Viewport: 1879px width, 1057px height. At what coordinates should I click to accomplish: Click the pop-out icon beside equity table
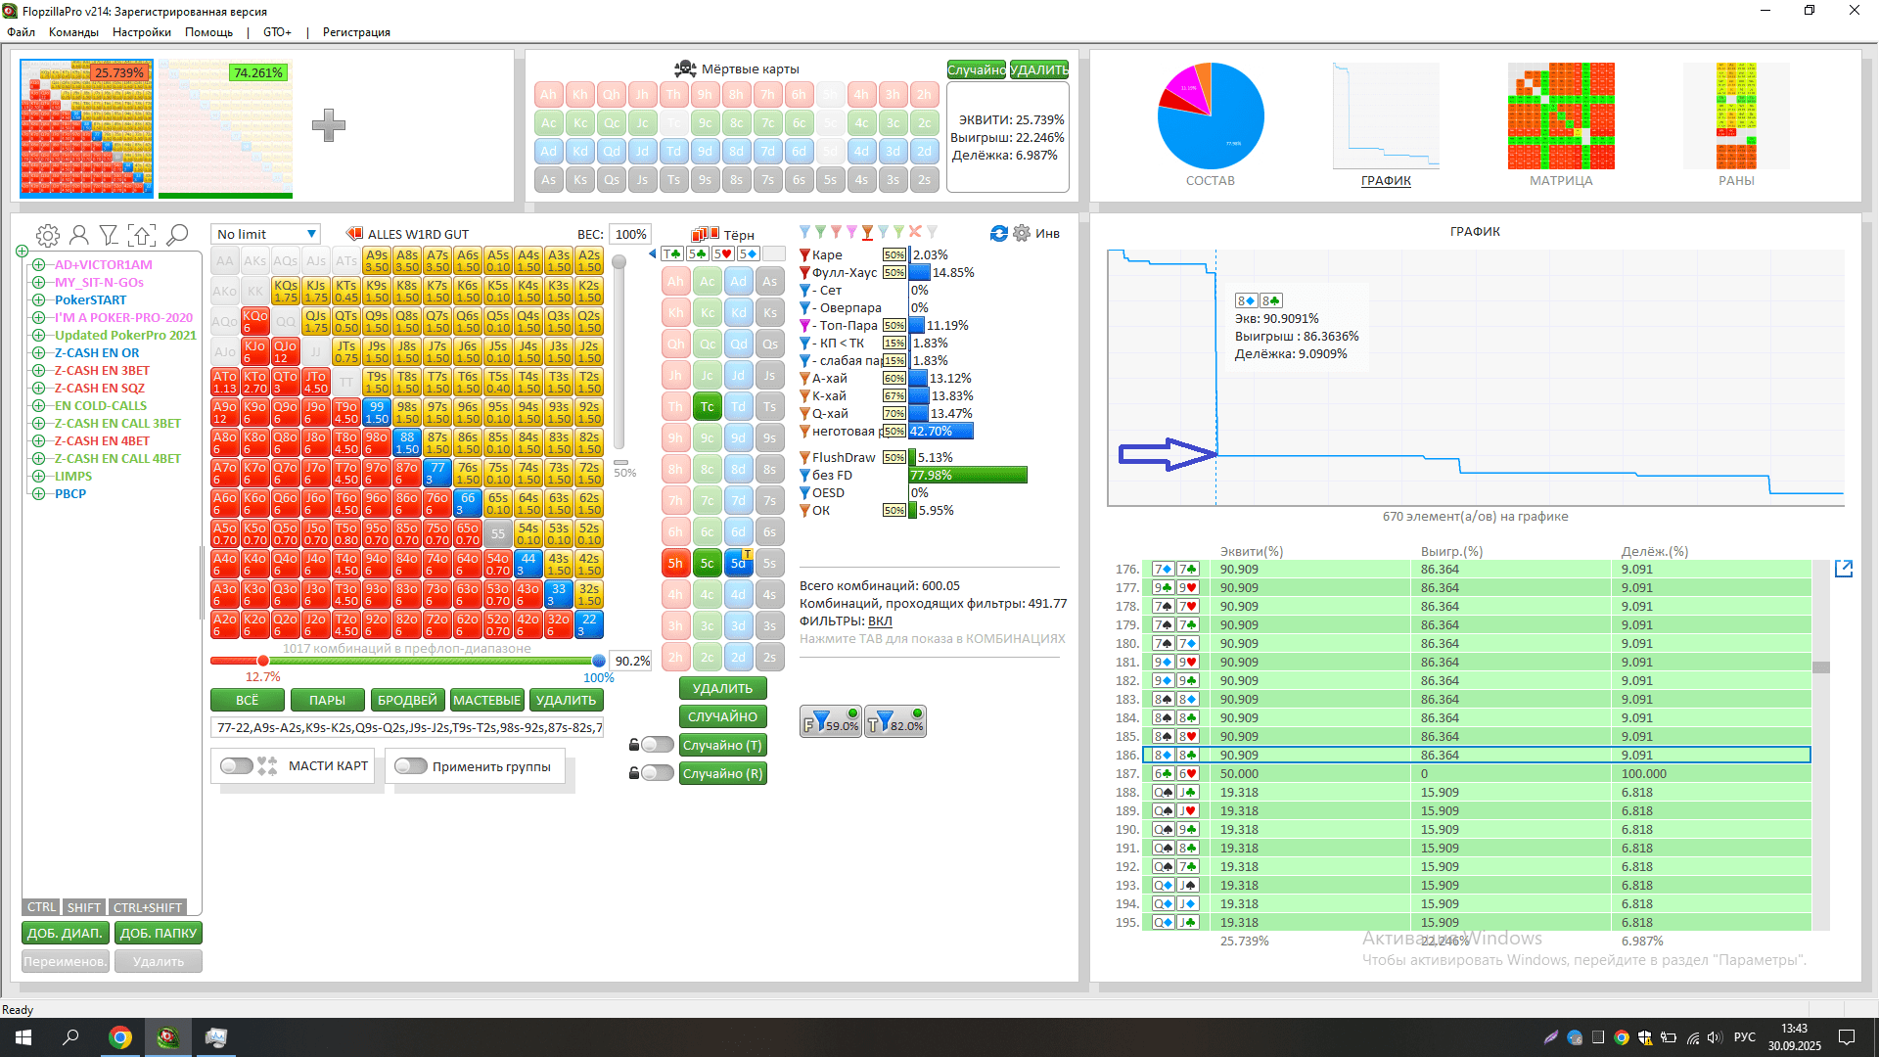[x=1844, y=569]
